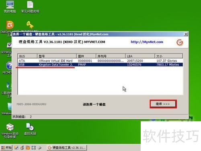The width and height of the screenshot is (201, 151).
Task: Open the 开始 start menu
Action: pyautogui.click(x=6, y=148)
